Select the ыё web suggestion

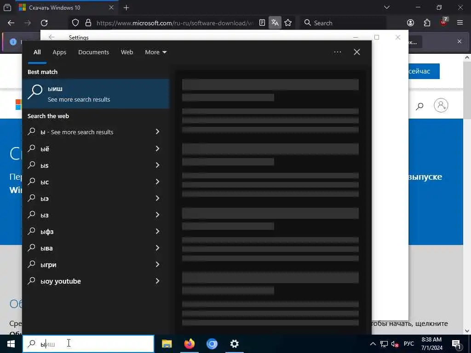tap(96, 148)
